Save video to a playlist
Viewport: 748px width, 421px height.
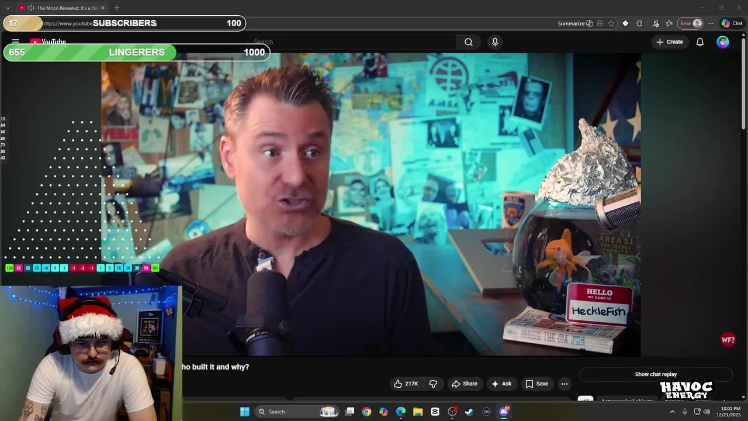[536, 384]
